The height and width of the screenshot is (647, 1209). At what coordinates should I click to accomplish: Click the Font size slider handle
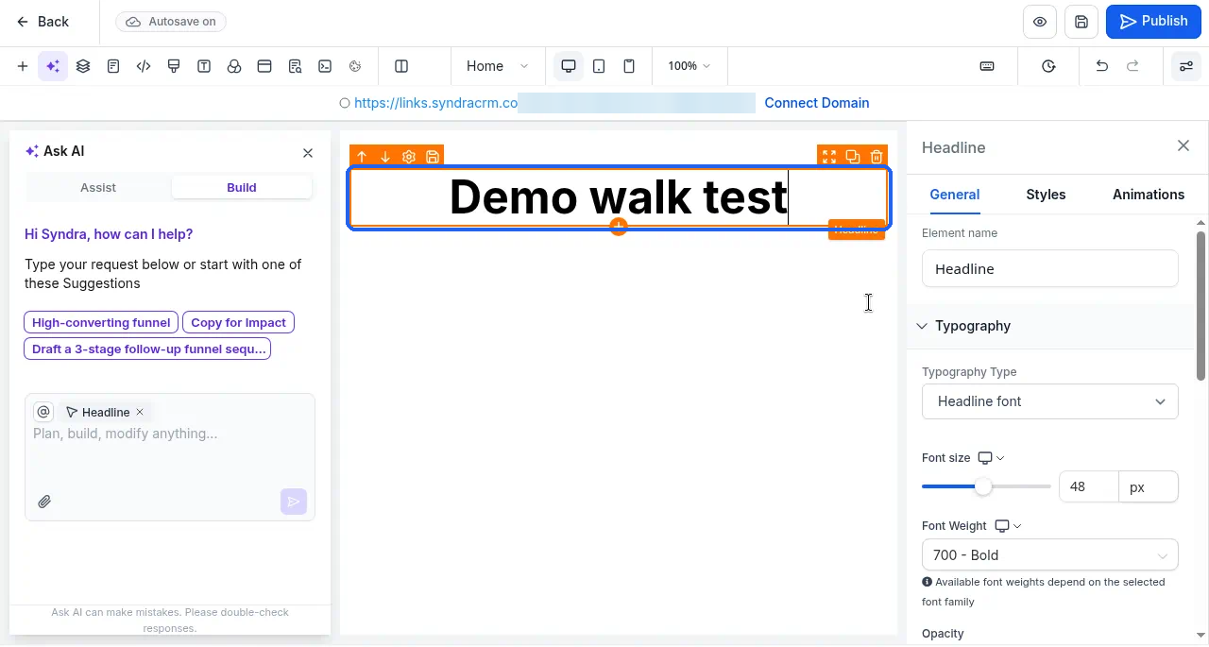tap(983, 486)
